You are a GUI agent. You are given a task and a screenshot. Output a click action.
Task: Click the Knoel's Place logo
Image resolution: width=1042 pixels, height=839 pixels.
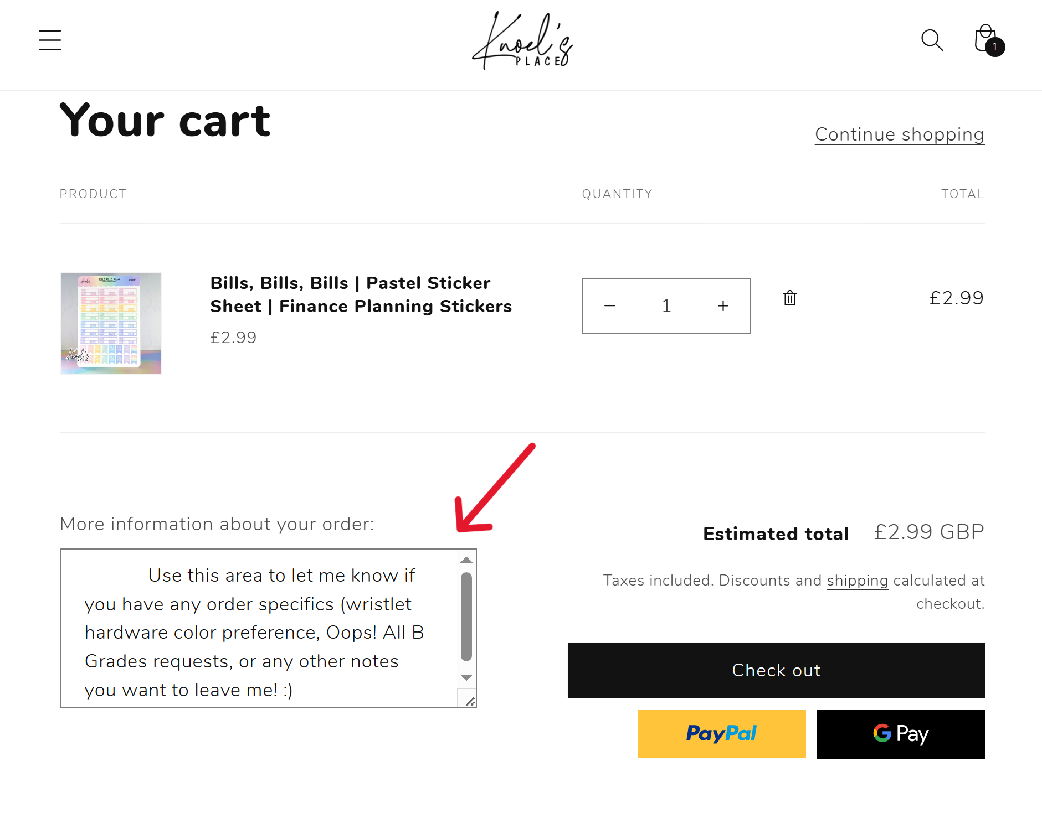tap(521, 41)
